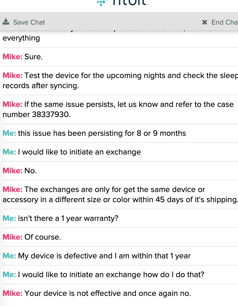238x306 pixels.
Task: Click the End Chat X icon
Action: point(205,22)
